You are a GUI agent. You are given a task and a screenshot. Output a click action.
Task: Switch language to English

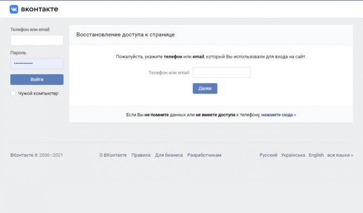tap(316, 155)
